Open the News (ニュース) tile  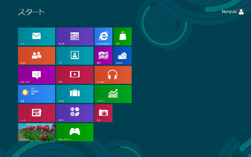[x=36, y=113]
